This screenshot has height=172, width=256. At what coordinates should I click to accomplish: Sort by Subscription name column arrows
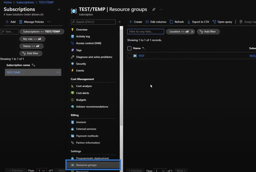tap(34, 65)
